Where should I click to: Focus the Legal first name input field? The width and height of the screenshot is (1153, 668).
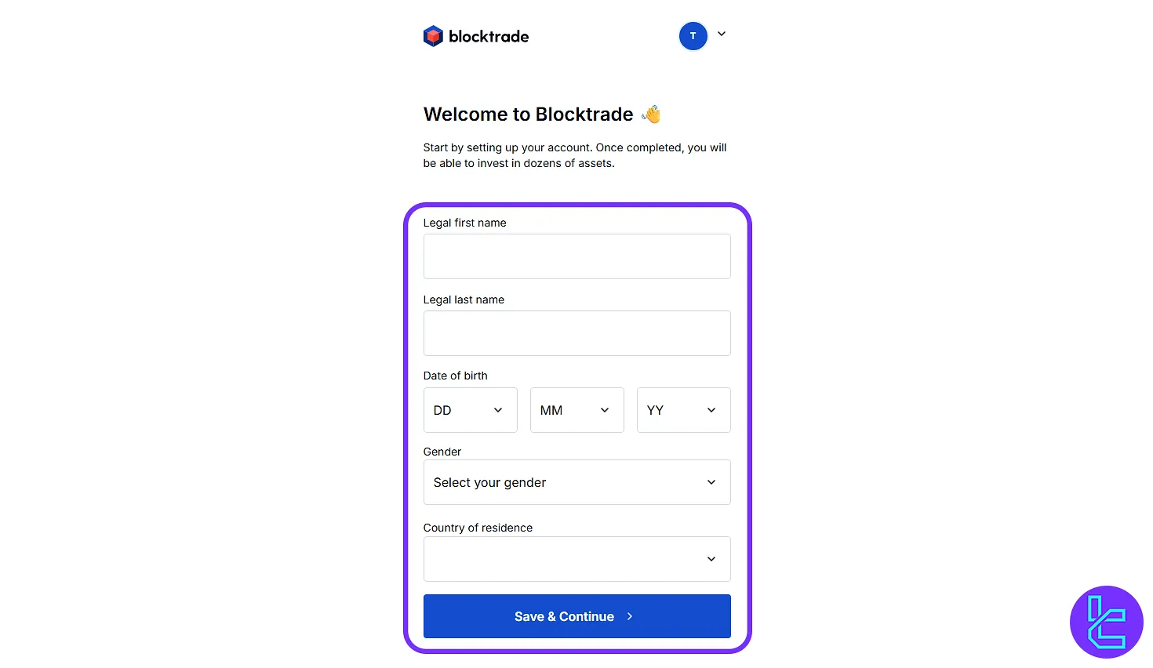pyautogui.click(x=576, y=256)
